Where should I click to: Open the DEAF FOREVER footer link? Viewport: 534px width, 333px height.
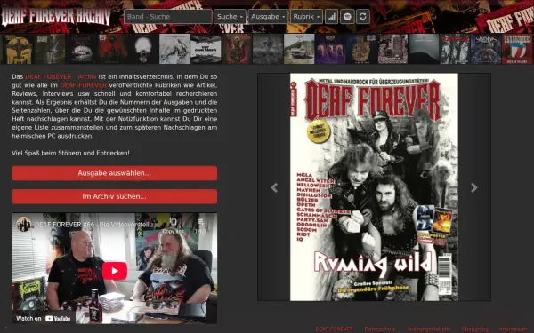point(334,329)
